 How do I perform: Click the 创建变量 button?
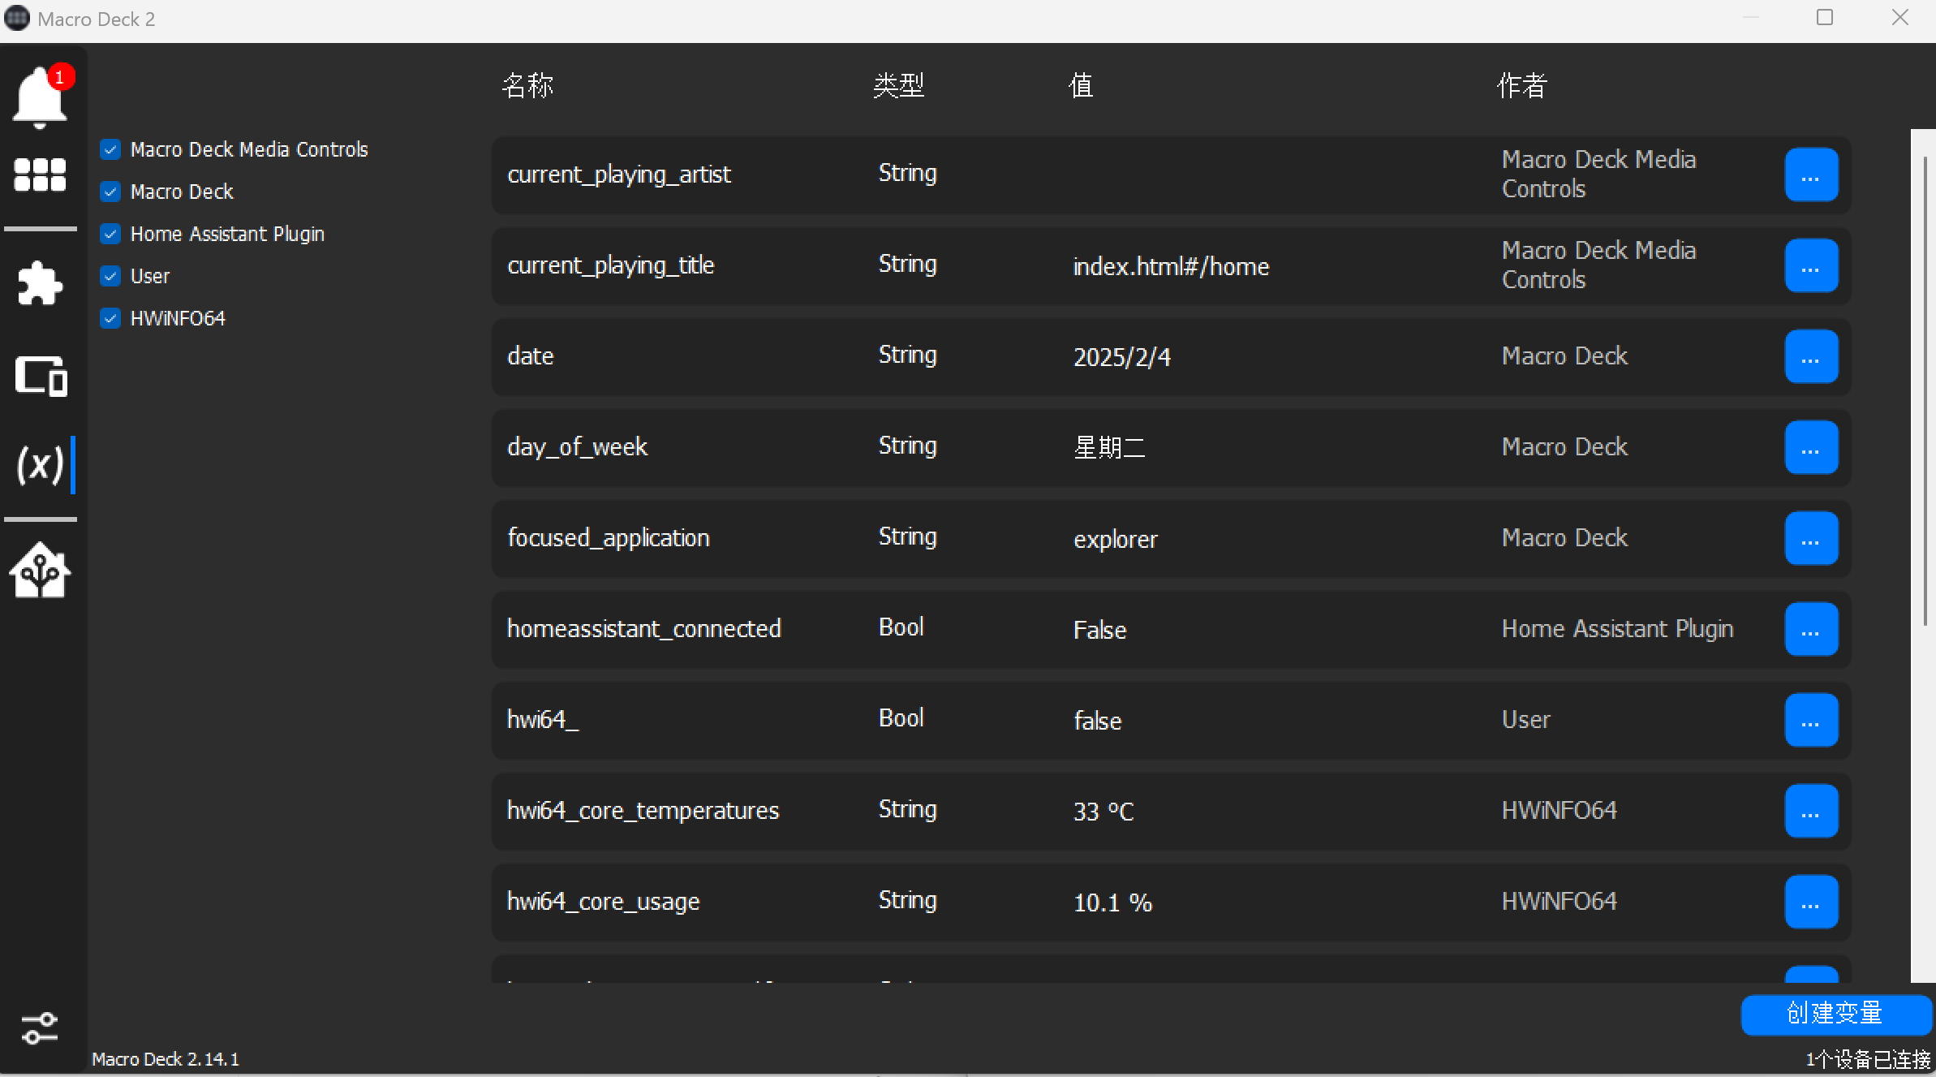coord(1835,1014)
